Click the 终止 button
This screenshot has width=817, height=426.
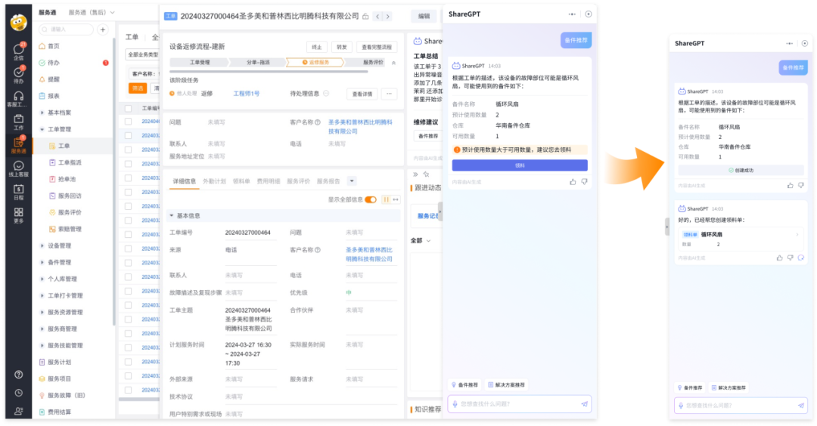317,48
